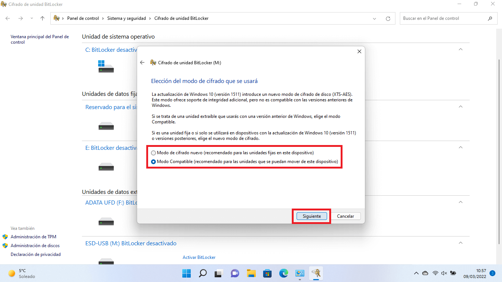The height and width of the screenshot is (282, 502).
Task: Open the weather widget showing 5°C Soleado
Action: [x=22, y=273]
